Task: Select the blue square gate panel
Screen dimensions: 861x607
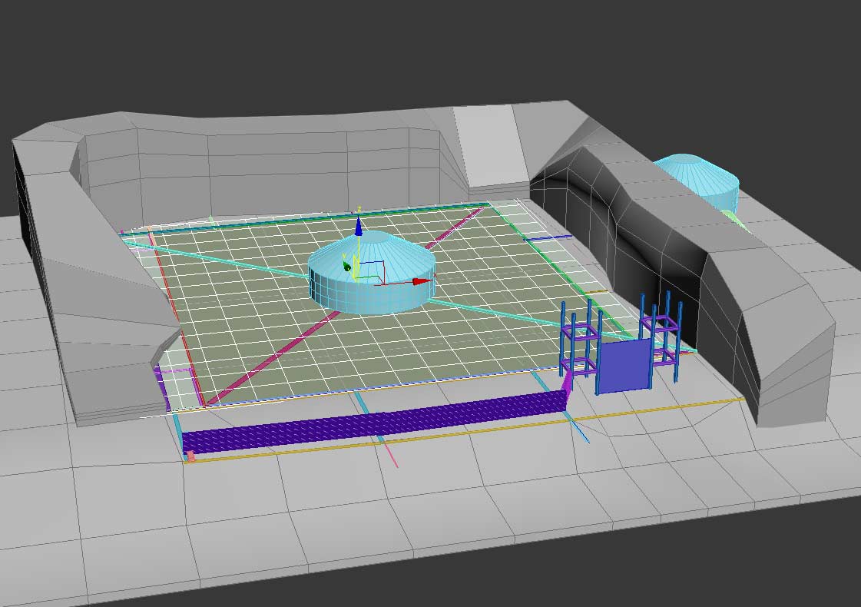Action: click(x=622, y=367)
